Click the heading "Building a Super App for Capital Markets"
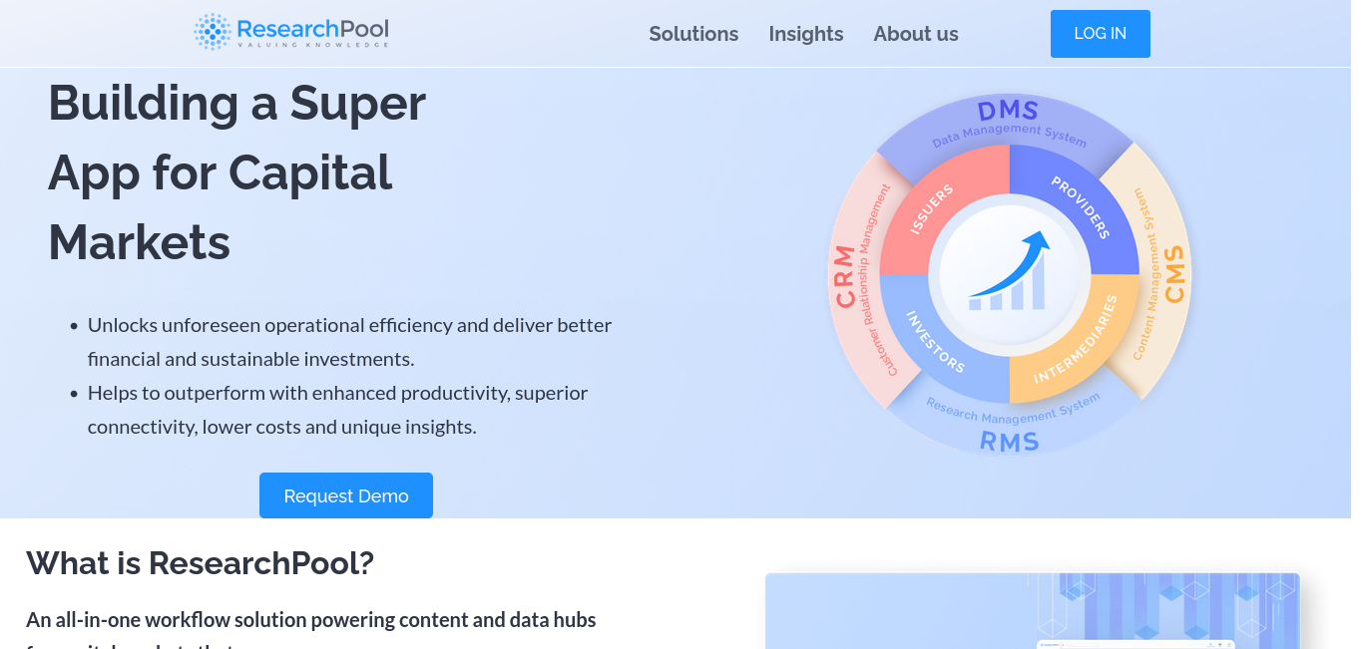Image resolution: width=1363 pixels, height=649 pixels. coord(237,171)
